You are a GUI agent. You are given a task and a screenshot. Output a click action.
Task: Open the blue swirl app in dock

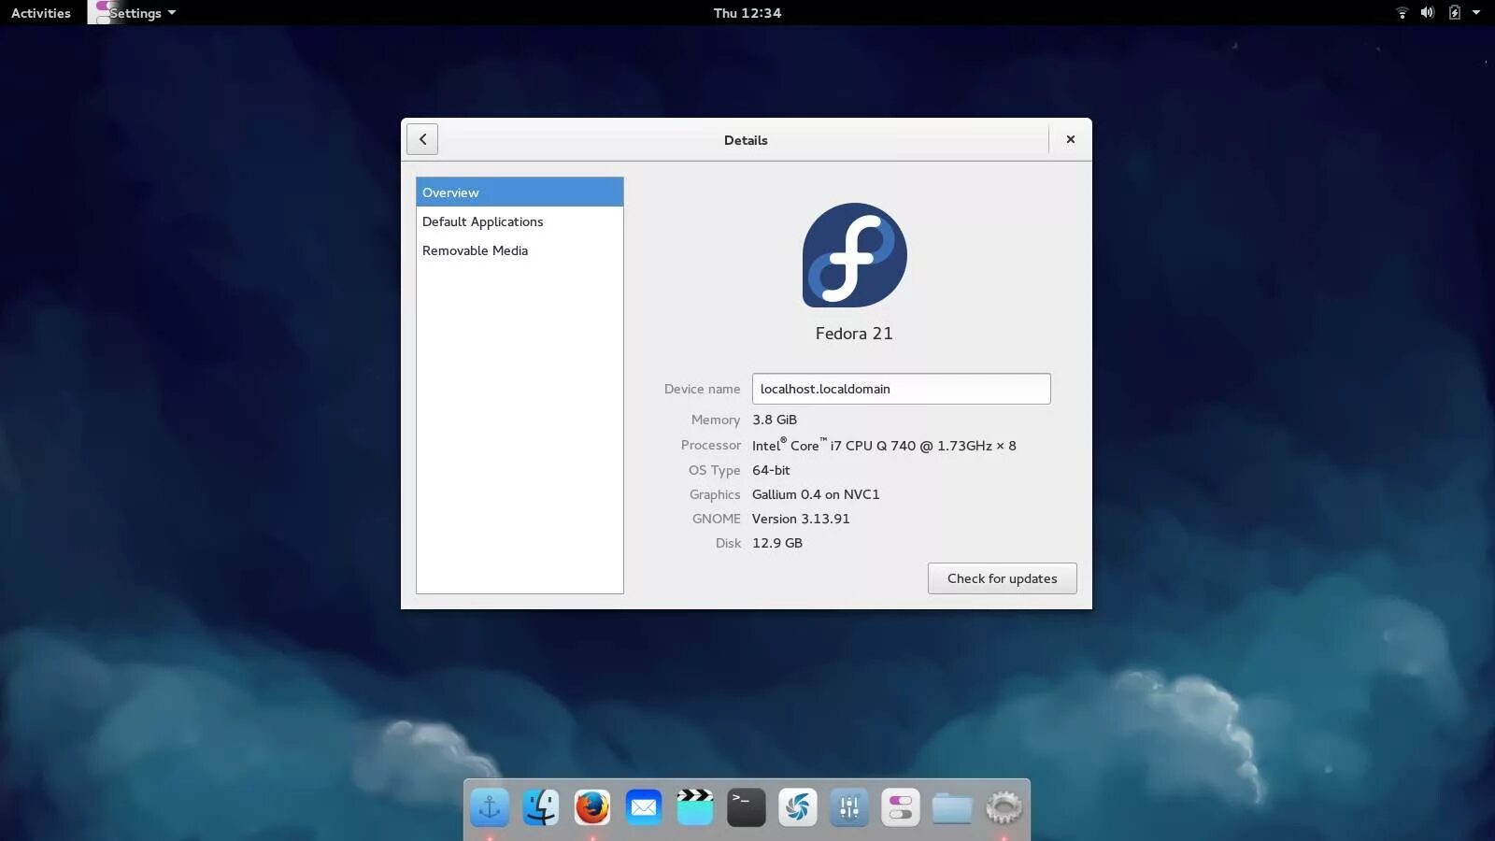(x=798, y=807)
